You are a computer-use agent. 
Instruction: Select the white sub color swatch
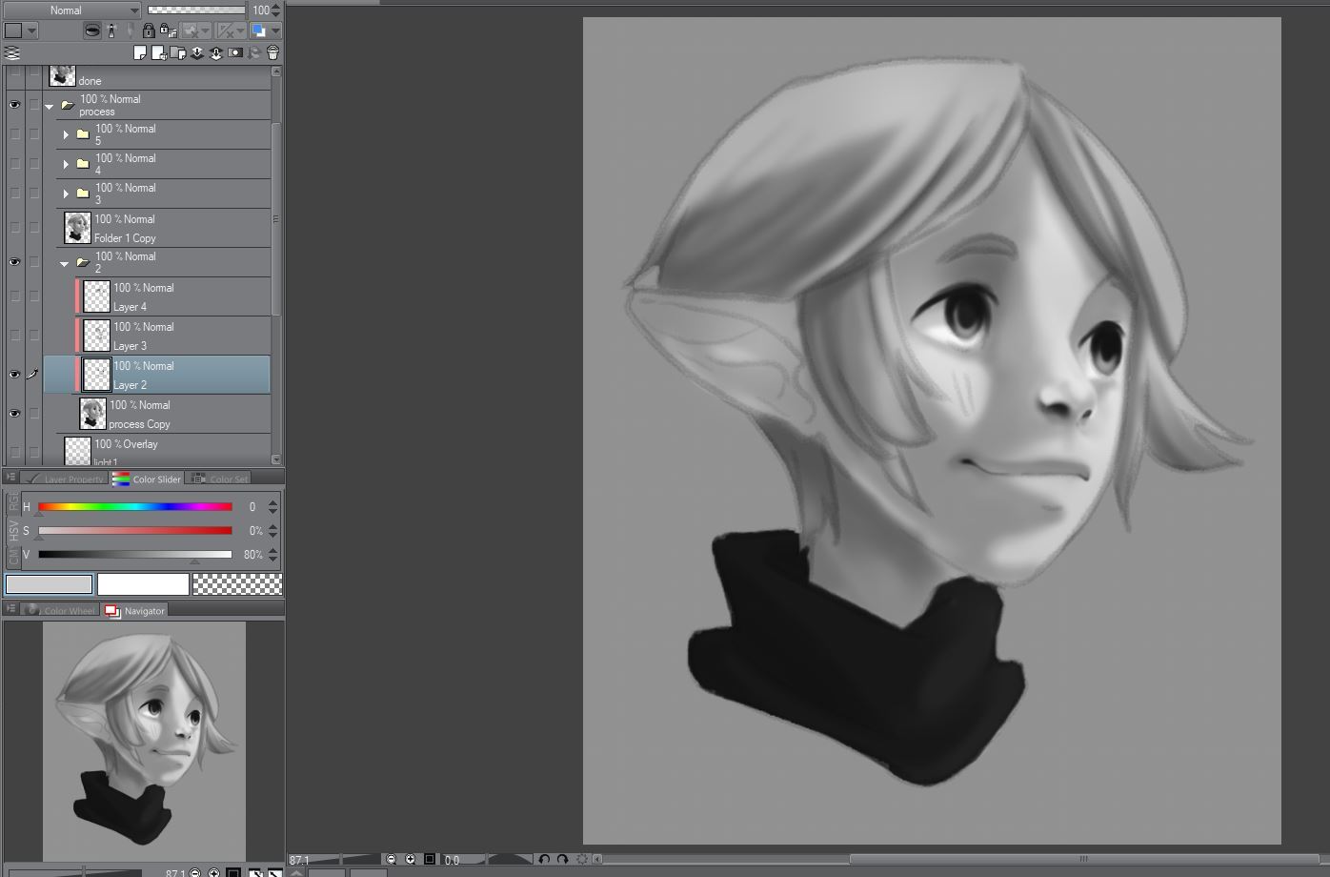click(x=143, y=583)
